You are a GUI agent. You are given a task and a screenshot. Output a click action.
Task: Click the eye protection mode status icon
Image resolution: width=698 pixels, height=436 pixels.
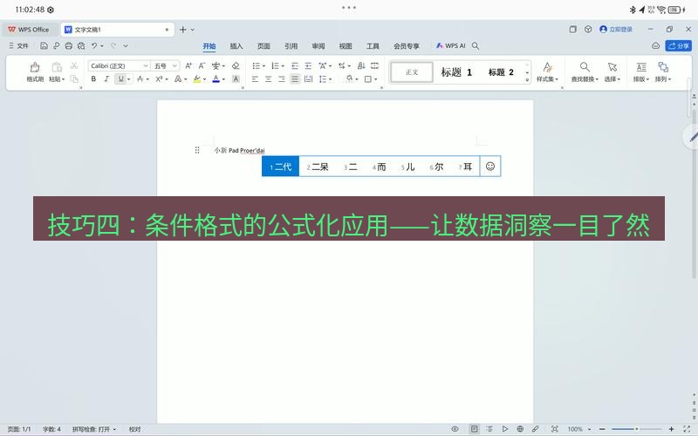(455, 429)
